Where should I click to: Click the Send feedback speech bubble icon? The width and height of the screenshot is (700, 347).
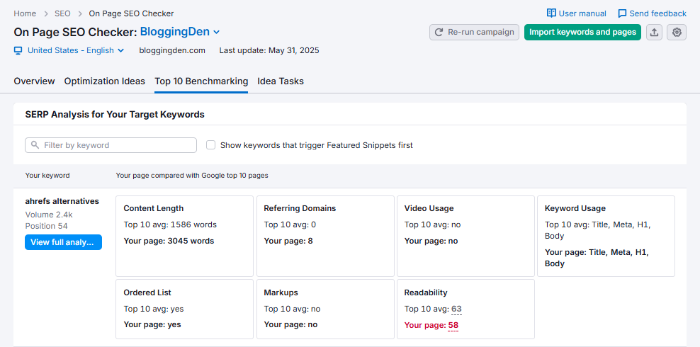[x=622, y=13]
